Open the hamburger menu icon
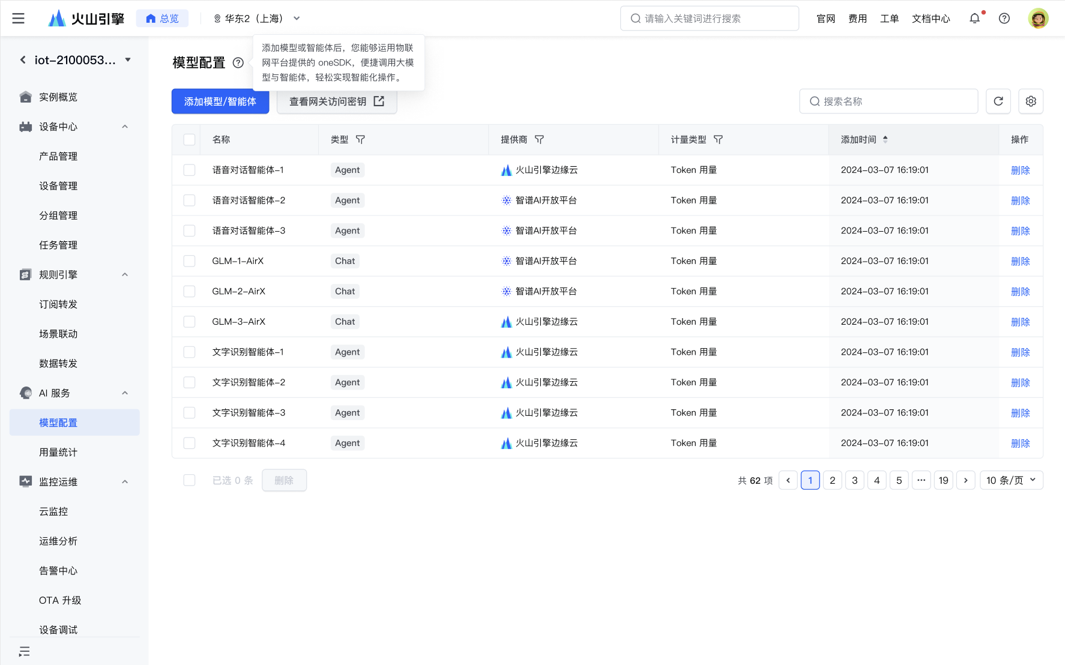Image resolution: width=1065 pixels, height=665 pixels. [19, 19]
